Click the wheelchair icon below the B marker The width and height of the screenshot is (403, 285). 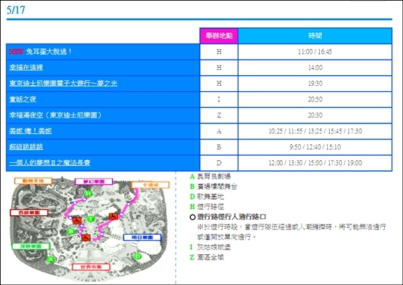pyautogui.click(x=86, y=237)
